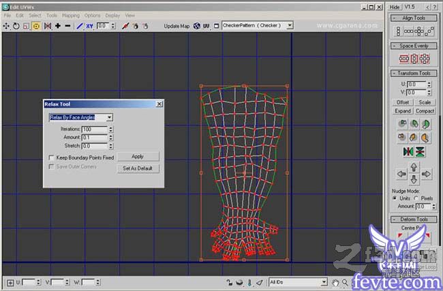
Task: Click the Compact button
Action: coord(425,111)
